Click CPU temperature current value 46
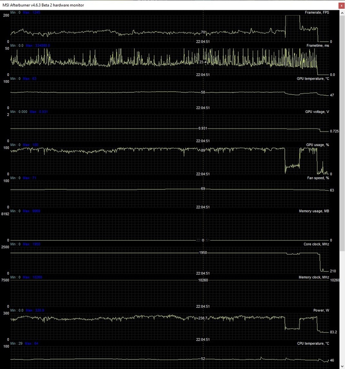 coord(332,360)
